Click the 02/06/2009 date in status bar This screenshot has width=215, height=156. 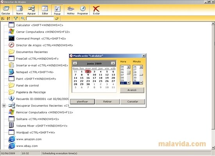click(8, 153)
